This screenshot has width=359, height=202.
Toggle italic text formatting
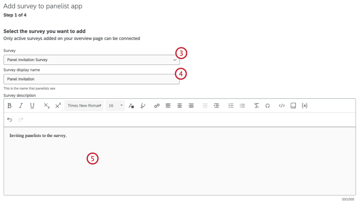[21, 105]
